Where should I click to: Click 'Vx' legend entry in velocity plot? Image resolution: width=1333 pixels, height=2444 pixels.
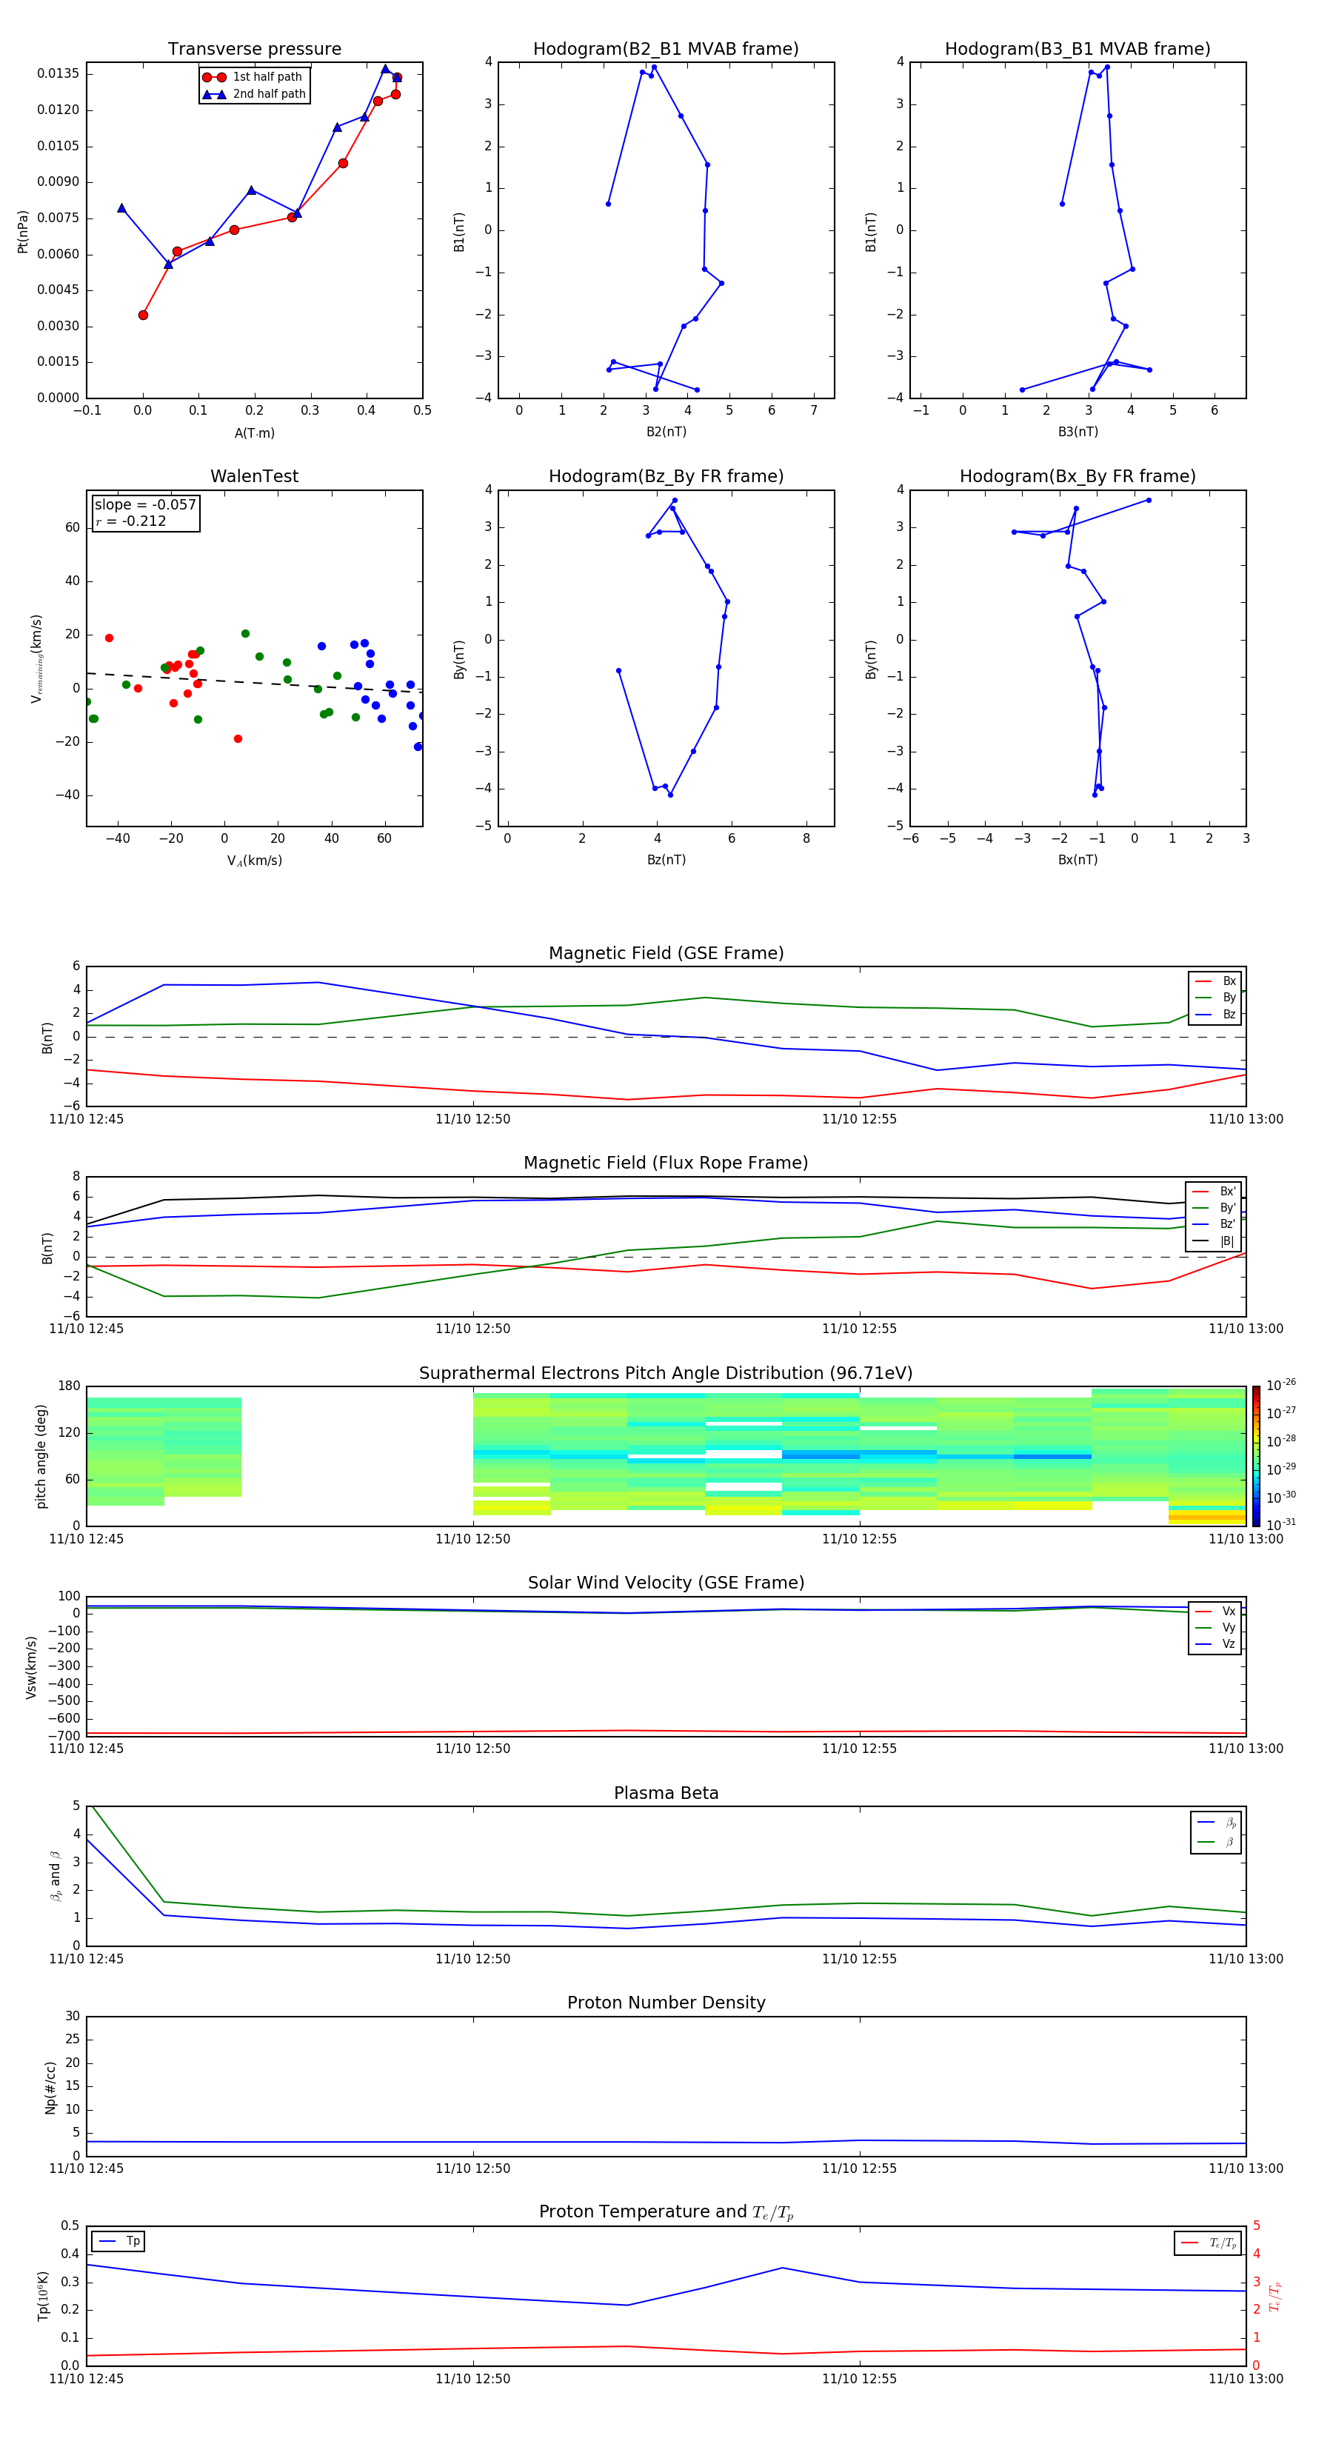1215,1611
